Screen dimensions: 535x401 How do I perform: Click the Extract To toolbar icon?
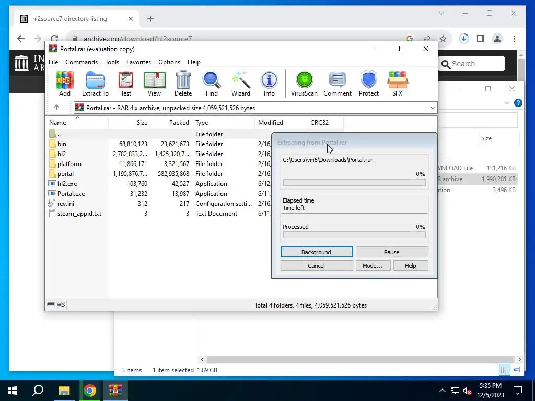point(95,84)
